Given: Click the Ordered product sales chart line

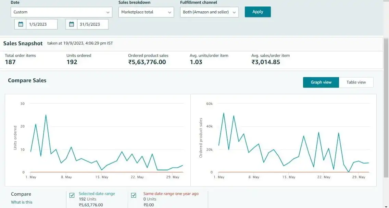Looking at the screenshot, I should pyautogui.click(x=224, y=113).
